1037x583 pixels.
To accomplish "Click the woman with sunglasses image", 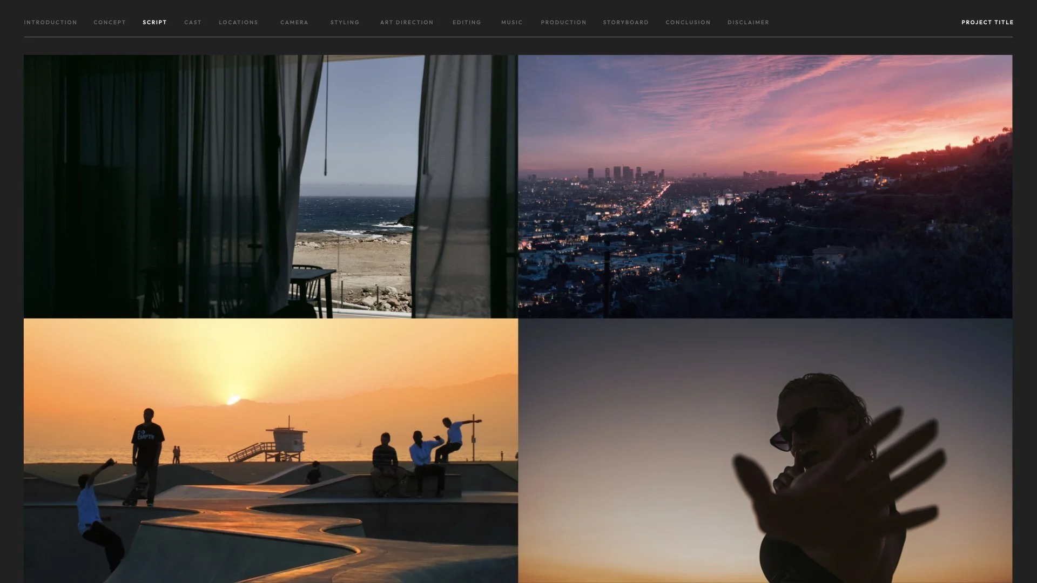I will (x=765, y=451).
